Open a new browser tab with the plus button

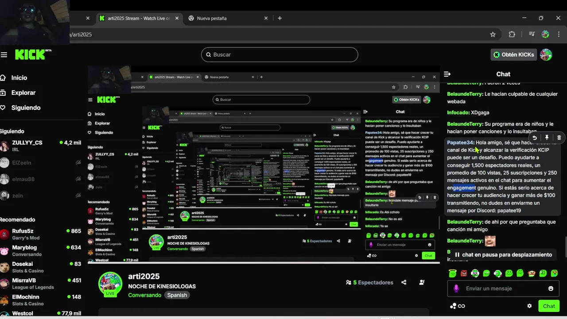(280, 18)
